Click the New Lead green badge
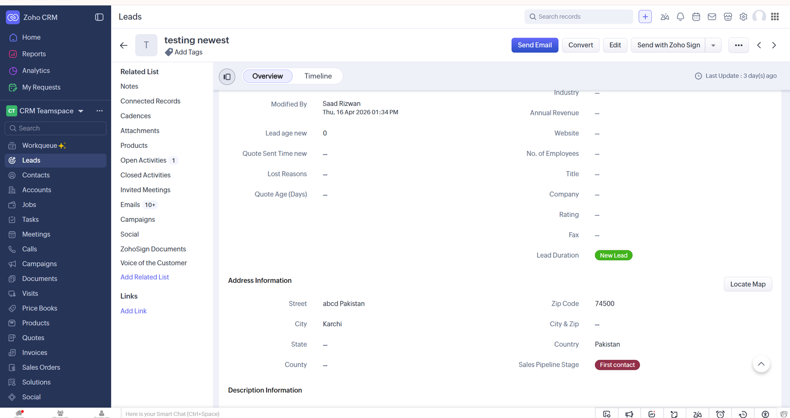 coord(614,255)
